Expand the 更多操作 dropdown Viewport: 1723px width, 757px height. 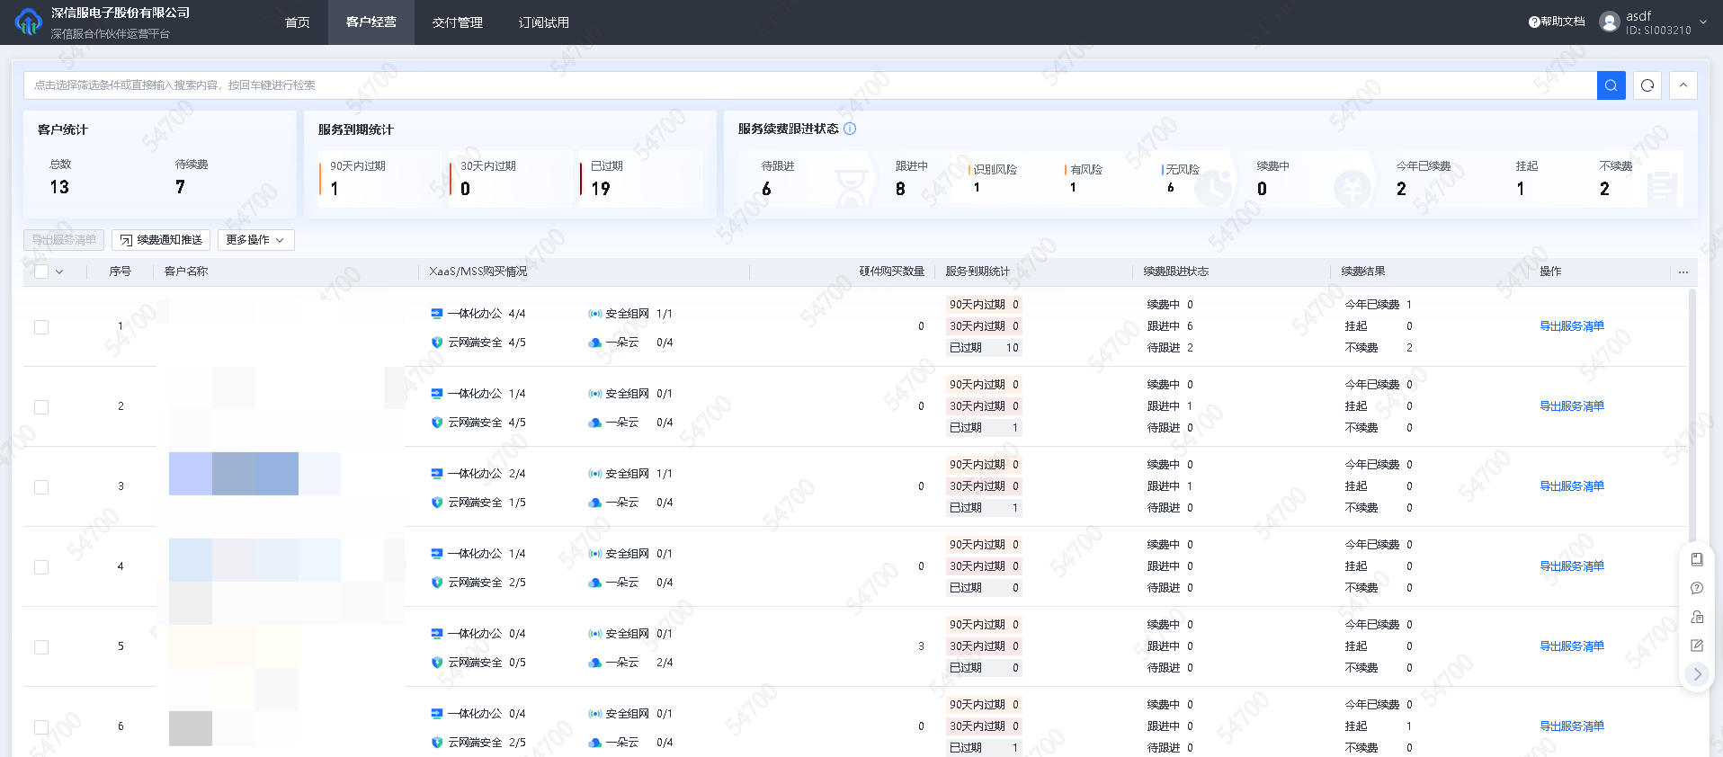pyautogui.click(x=255, y=240)
